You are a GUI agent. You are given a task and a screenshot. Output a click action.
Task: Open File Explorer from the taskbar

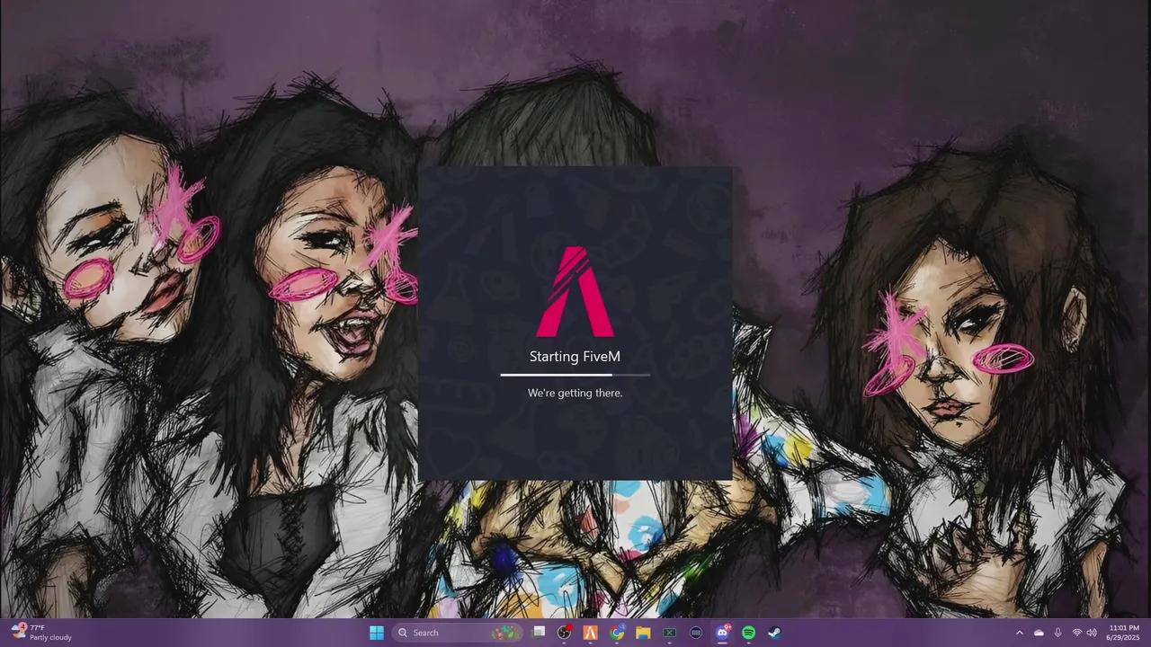(643, 633)
